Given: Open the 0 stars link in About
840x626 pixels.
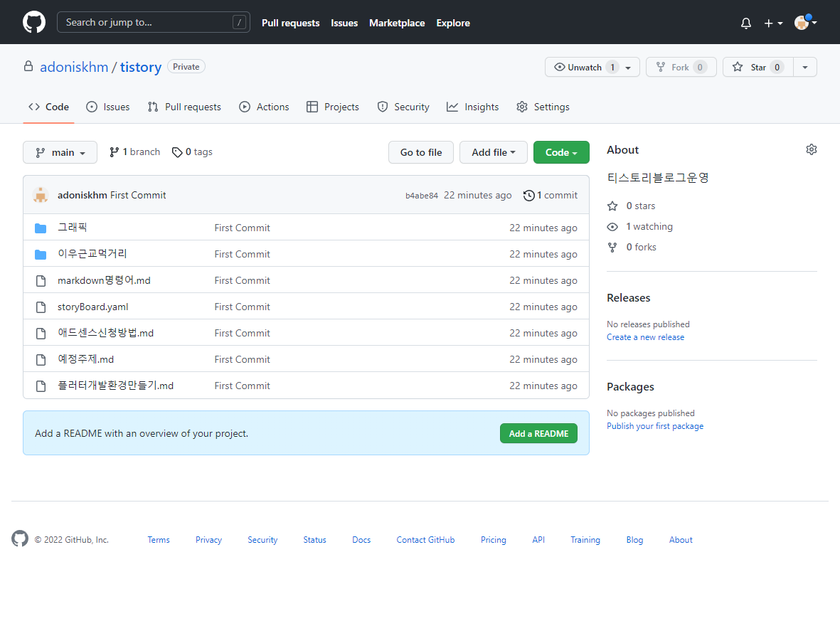Looking at the screenshot, I should tap(631, 206).
